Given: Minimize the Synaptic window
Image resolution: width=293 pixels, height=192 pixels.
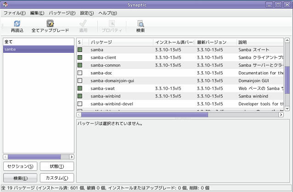Looking at the screenshot, I should tap(269, 5).
